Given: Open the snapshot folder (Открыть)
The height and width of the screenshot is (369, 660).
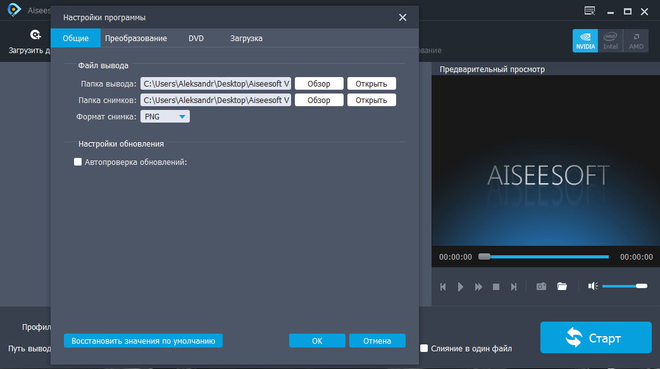Looking at the screenshot, I should (371, 100).
